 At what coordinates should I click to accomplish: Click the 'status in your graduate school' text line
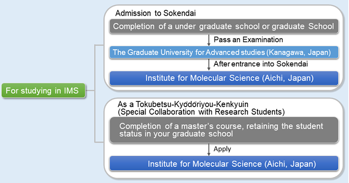(x=176, y=134)
